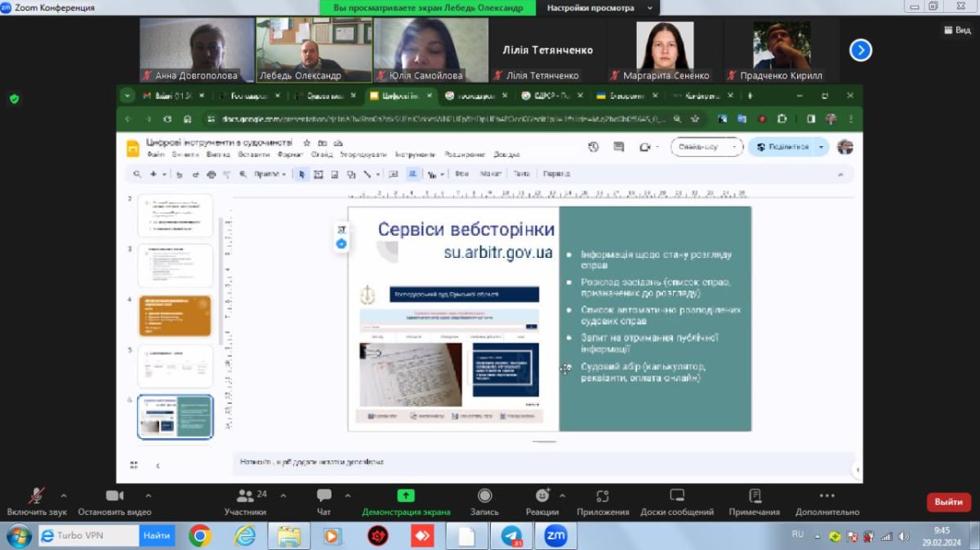Expand video options arrow beside camera
Viewport: 980px width, 550px height.
pyautogui.click(x=148, y=495)
